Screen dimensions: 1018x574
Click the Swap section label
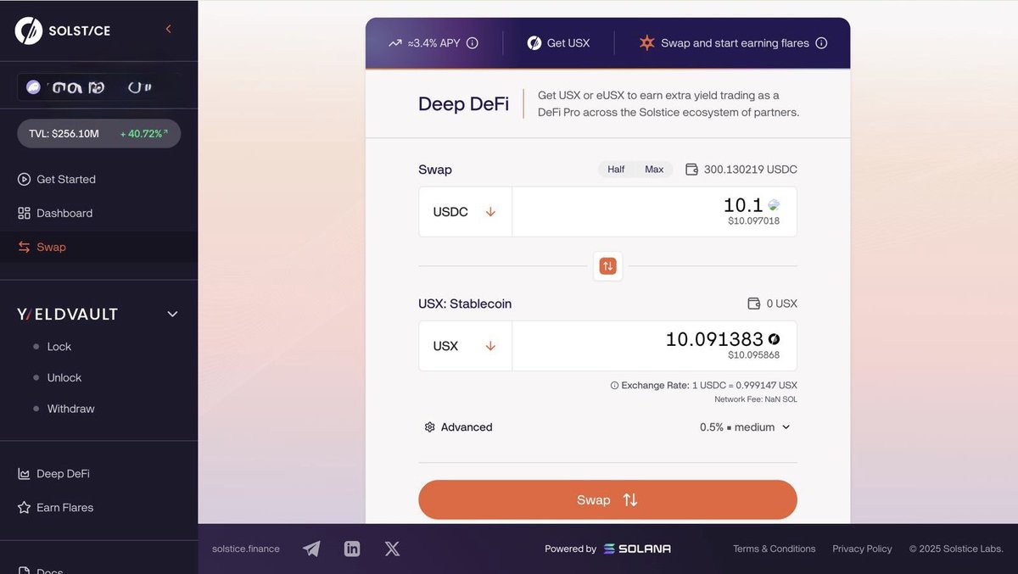[435, 170]
